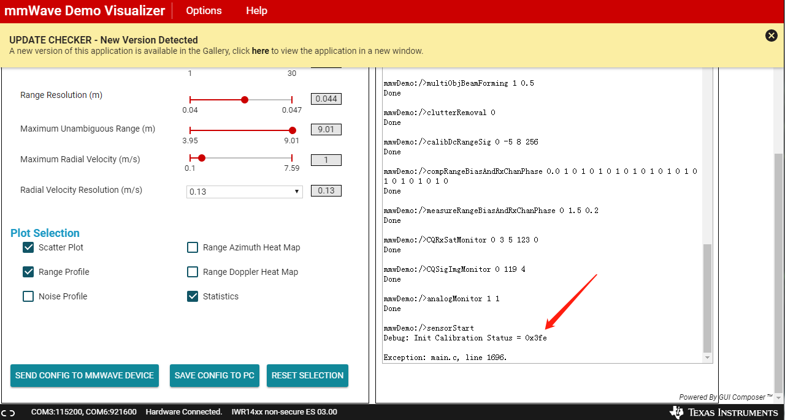Open the Radial Velocity Resolution dropdown
This screenshot has width=785, height=420.
[x=245, y=192]
